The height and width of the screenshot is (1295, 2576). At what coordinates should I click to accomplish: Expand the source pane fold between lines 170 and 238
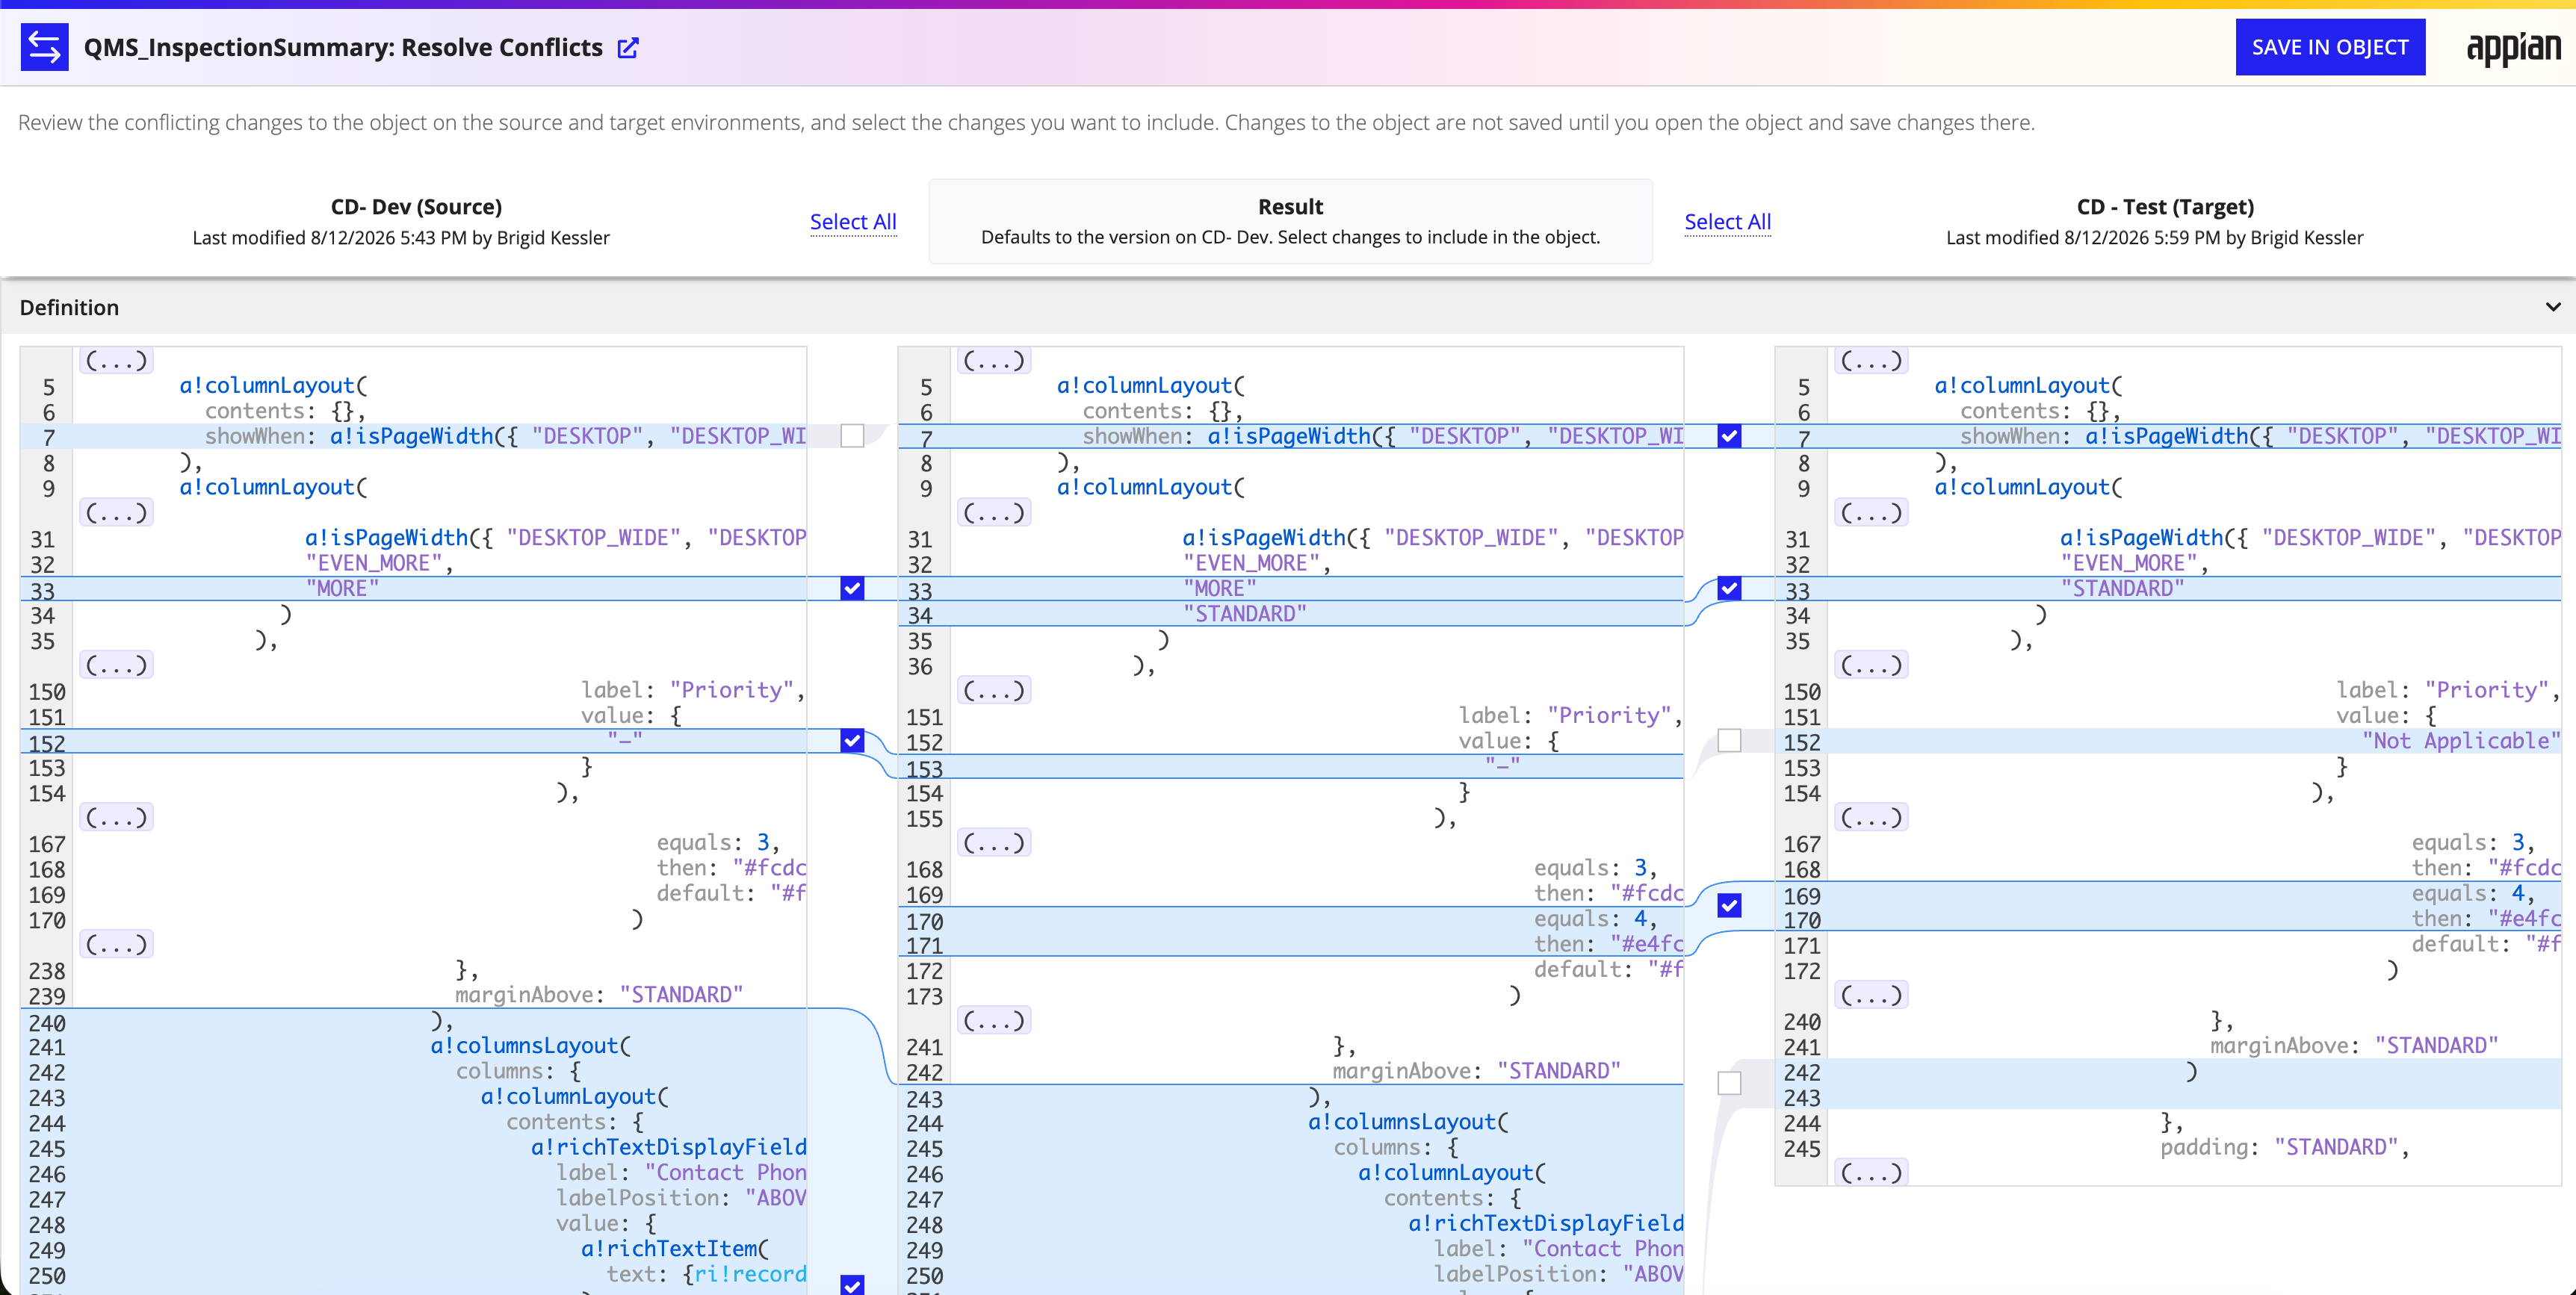pyautogui.click(x=116, y=945)
